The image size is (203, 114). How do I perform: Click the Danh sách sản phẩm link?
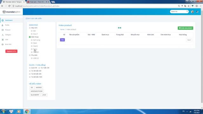coord(34,18)
